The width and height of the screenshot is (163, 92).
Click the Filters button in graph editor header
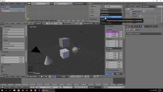58,24
